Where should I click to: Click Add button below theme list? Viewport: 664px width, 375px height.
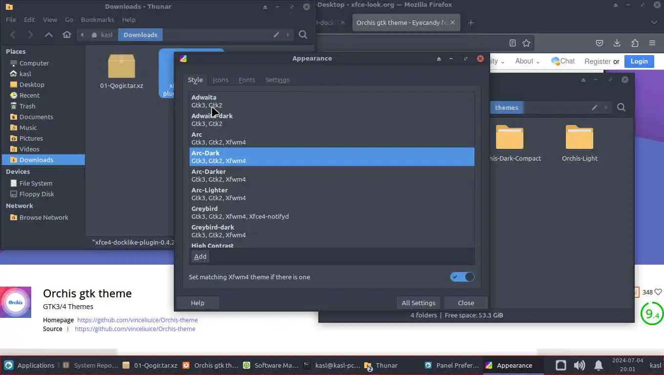tap(200, 256)
